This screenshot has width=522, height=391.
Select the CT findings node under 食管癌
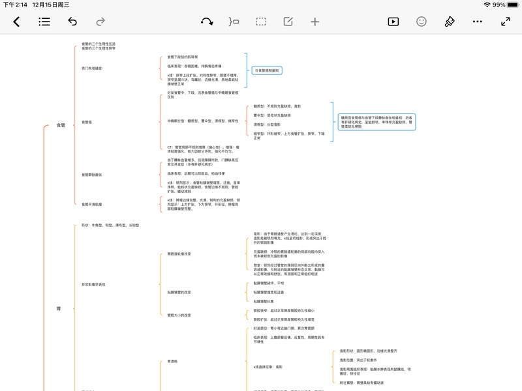click(203, 149)
